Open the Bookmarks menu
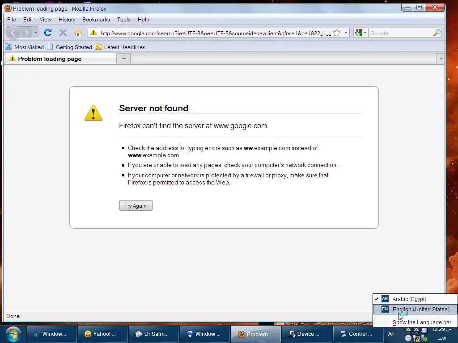This screenshot has width=458, height=343. click(x=96, y=20)
